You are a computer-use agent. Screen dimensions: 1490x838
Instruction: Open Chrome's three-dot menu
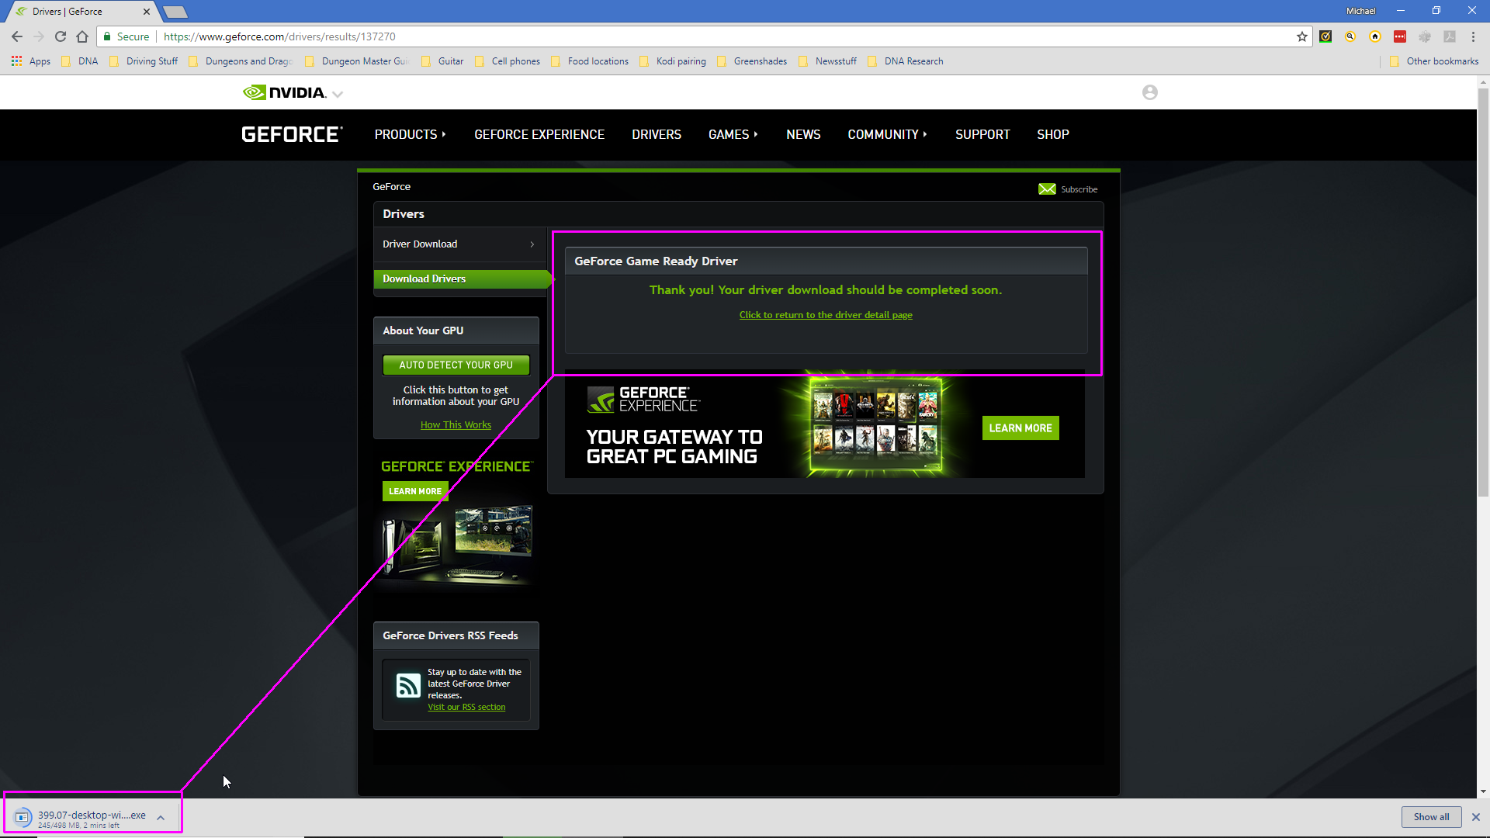pyautogui.click(x=1473, y=36)
